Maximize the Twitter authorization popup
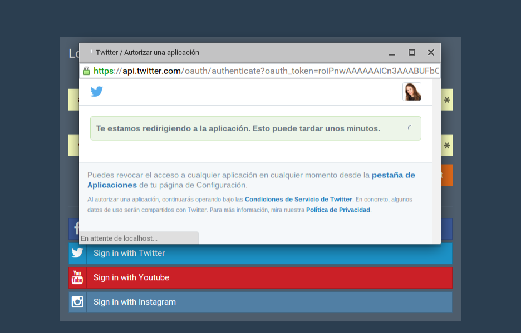Viewport: 521px width, 333px height. click(x=411, y=52)
